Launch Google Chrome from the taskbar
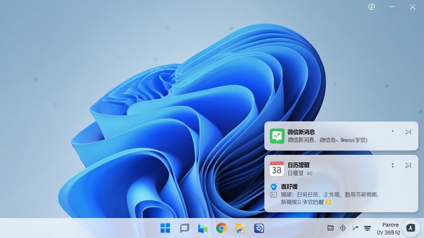This screenshot has height=238, width=424. click(x=222, y=228)
